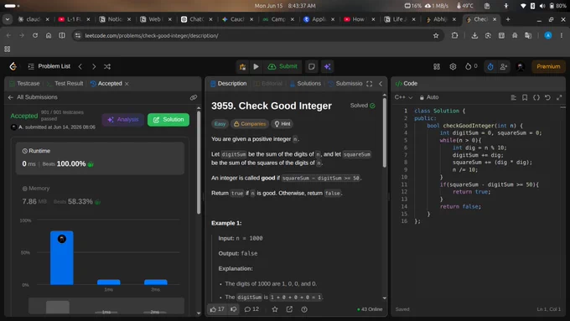Open the invite collaborator icon
The height and width of the screenshot is (321, 570).
point(504,66)
